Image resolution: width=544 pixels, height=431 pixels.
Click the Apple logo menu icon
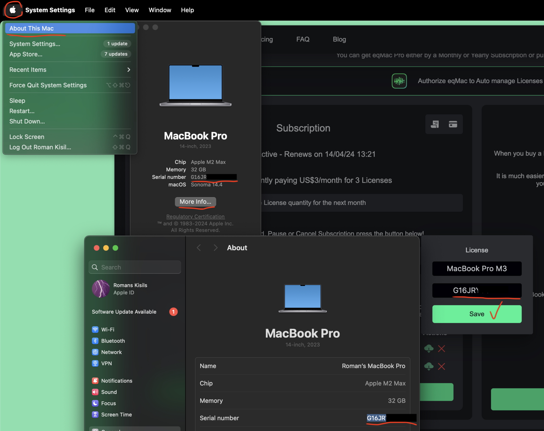click(13, 10)
